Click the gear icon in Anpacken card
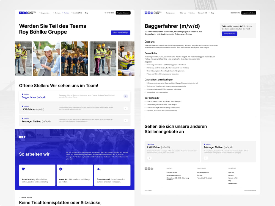The height and width of the screenshot is (206, 275). pos(61,169)
